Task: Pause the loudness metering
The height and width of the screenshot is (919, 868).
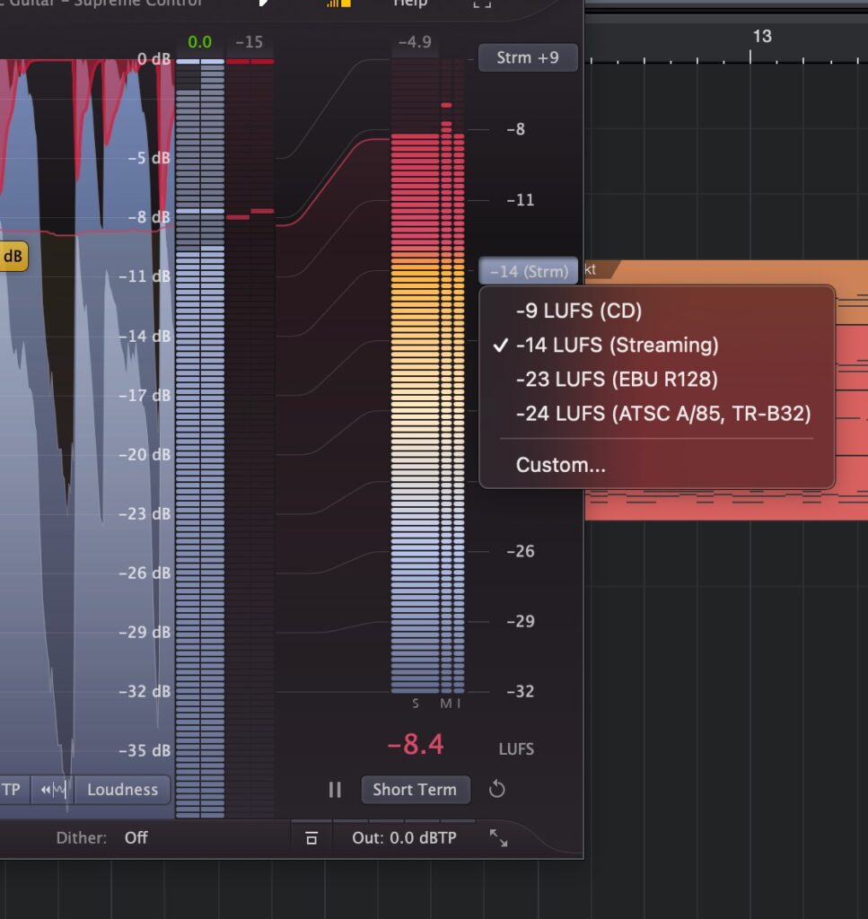Action: pyautogui.click(x=335, y=790)
